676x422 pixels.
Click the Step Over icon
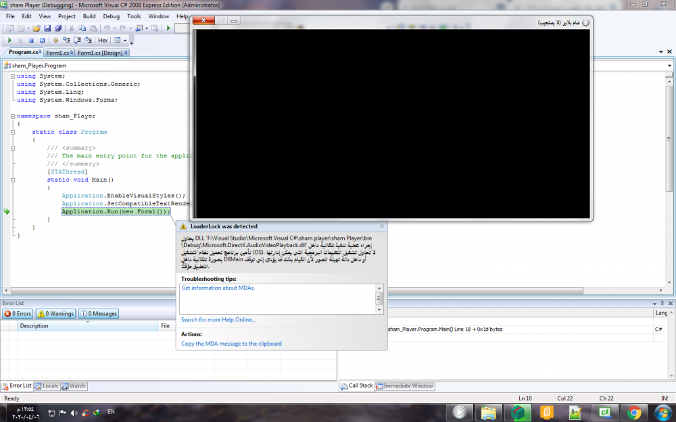(x=77, y=41)
